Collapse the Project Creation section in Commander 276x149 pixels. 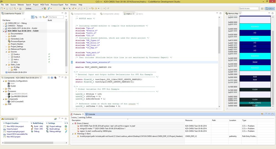coord(4,123)
